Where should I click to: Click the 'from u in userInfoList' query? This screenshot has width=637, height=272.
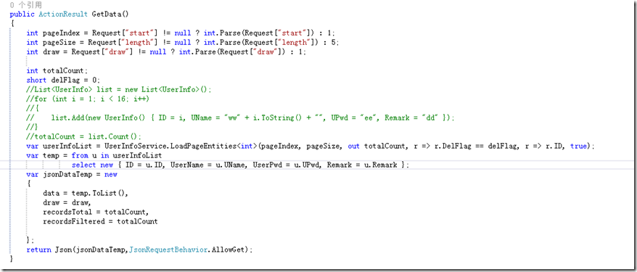click(x=117, y=155)
